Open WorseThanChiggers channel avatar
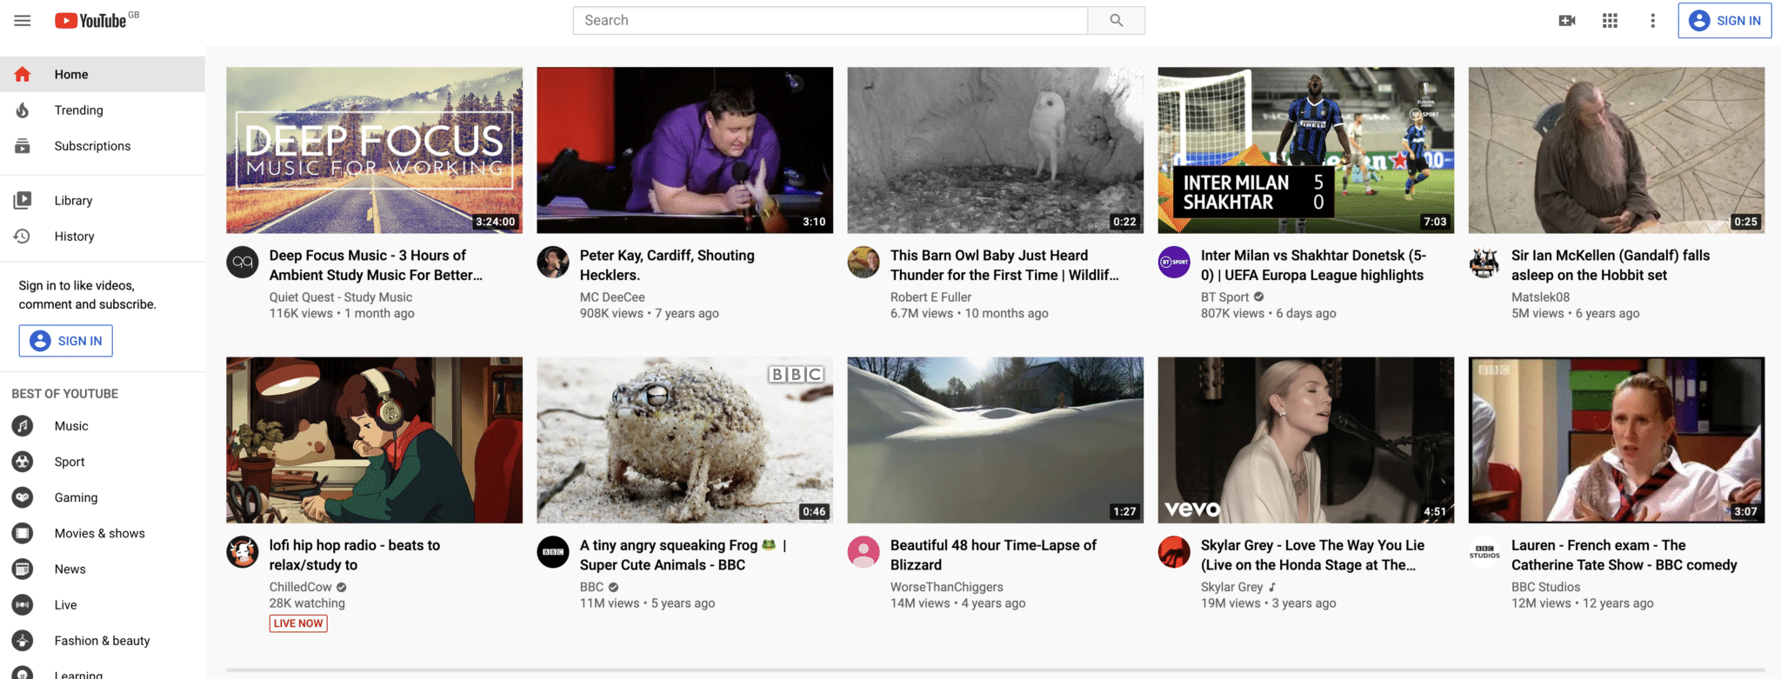Screen dimensions: 1781x679 864,551
